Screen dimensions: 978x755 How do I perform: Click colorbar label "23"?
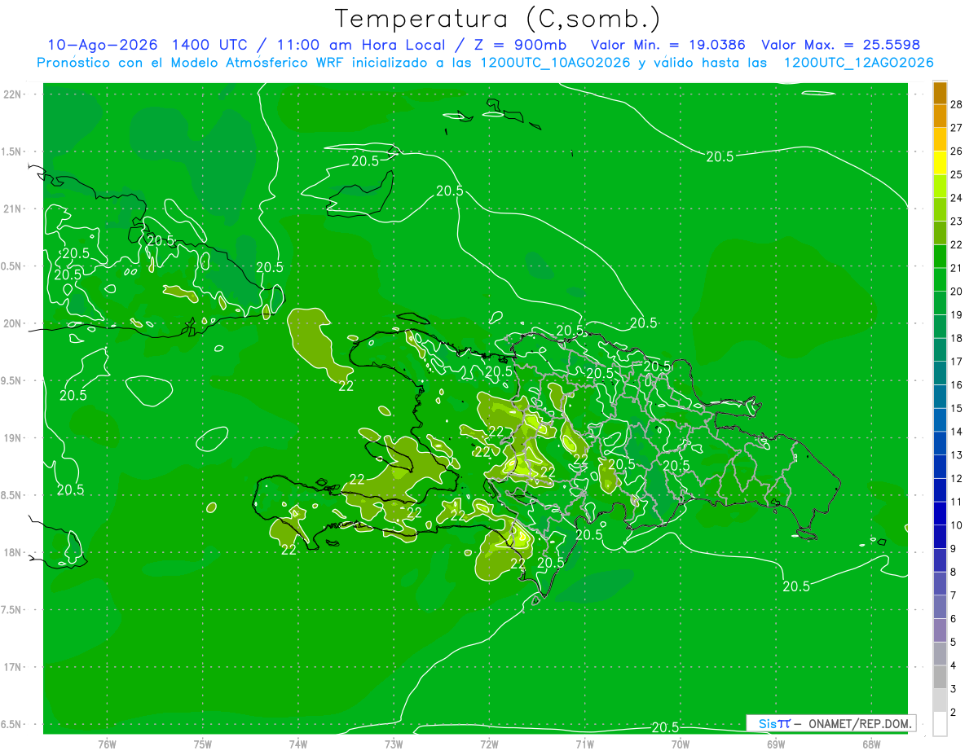click(957, 222)
